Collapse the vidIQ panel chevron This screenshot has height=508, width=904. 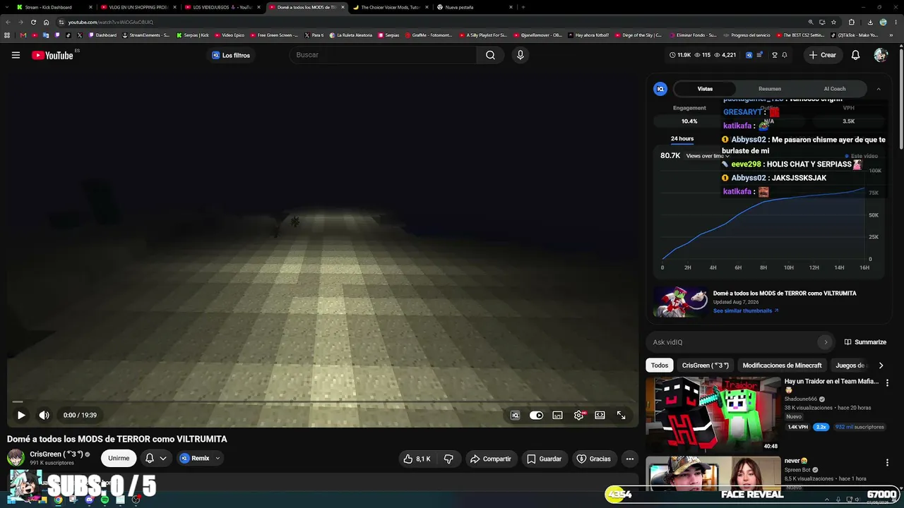point(879,89)
